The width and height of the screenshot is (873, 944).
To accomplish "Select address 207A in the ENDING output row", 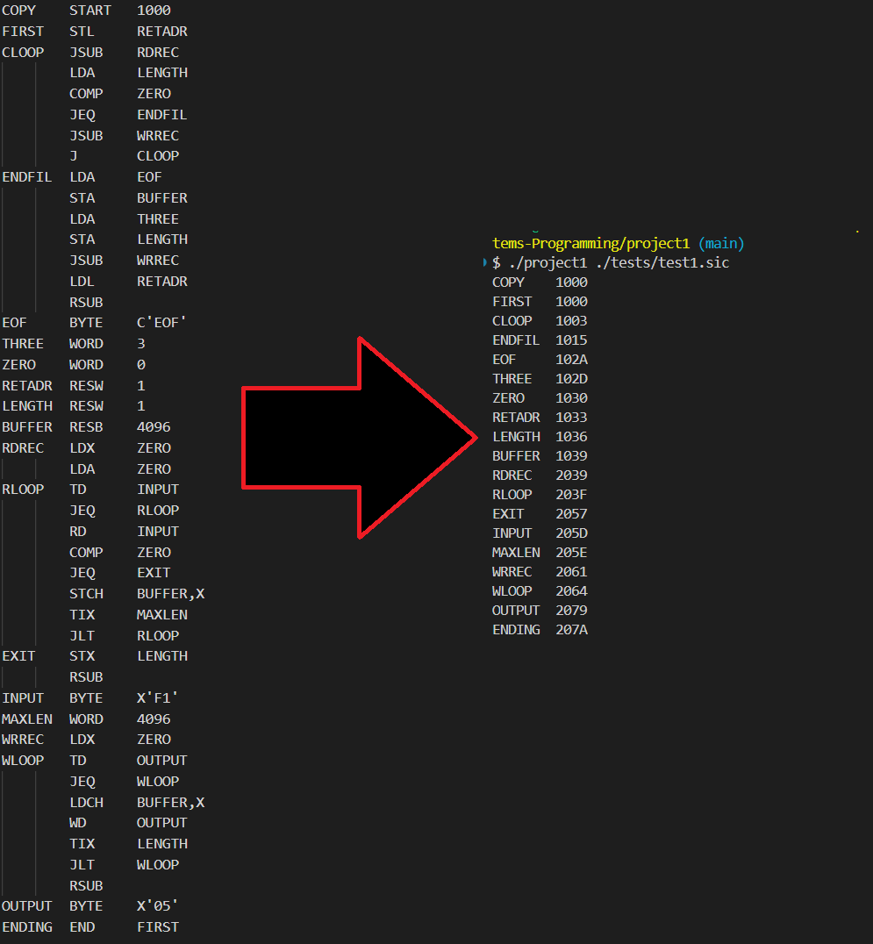I will (571, 629).
